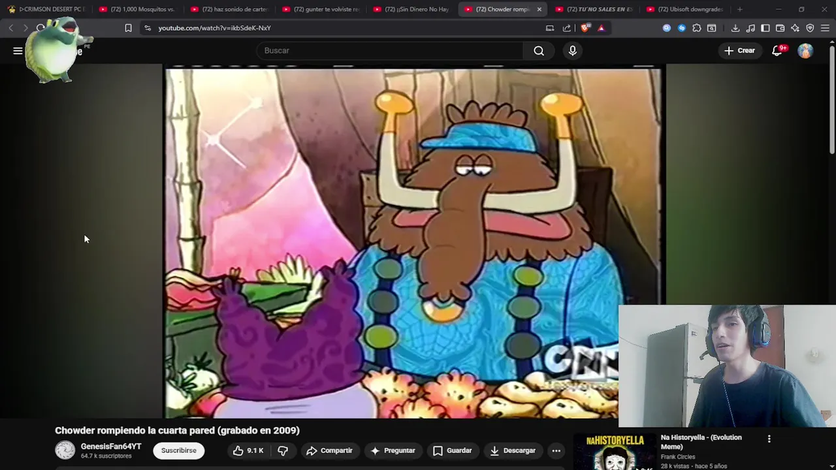
Task: Close the Chowder rompiendo tab
Action: tap(539, 9)
